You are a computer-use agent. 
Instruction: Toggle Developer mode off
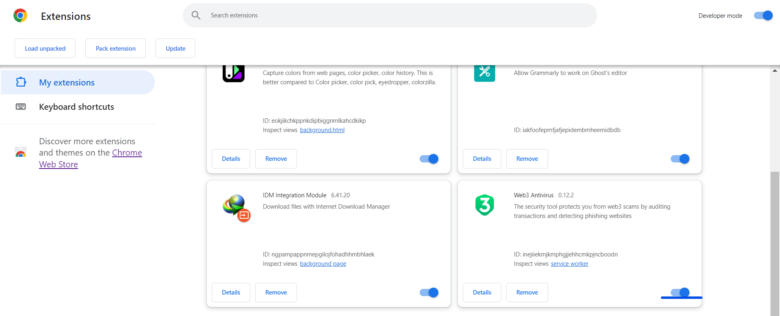[x=763, y=15]
